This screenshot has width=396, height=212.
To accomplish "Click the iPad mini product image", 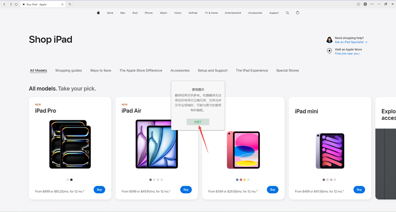I will pos(330,151).
